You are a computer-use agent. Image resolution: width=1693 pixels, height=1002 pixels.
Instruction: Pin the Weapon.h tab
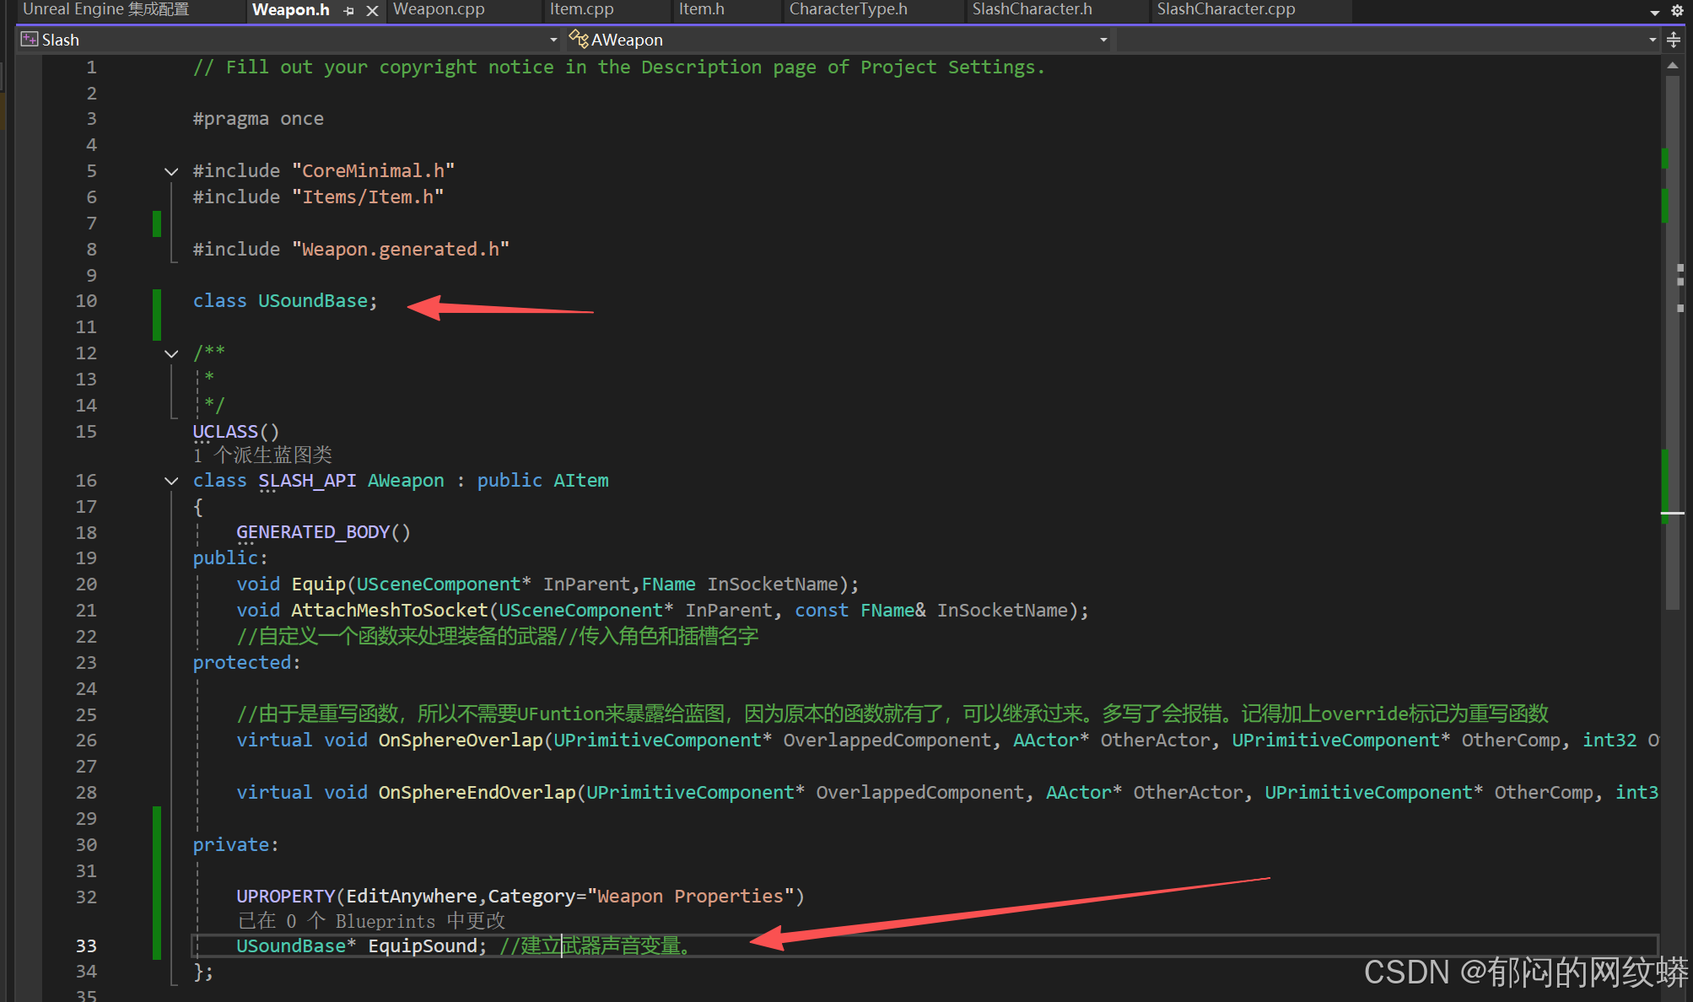click(x=349, y=11)
